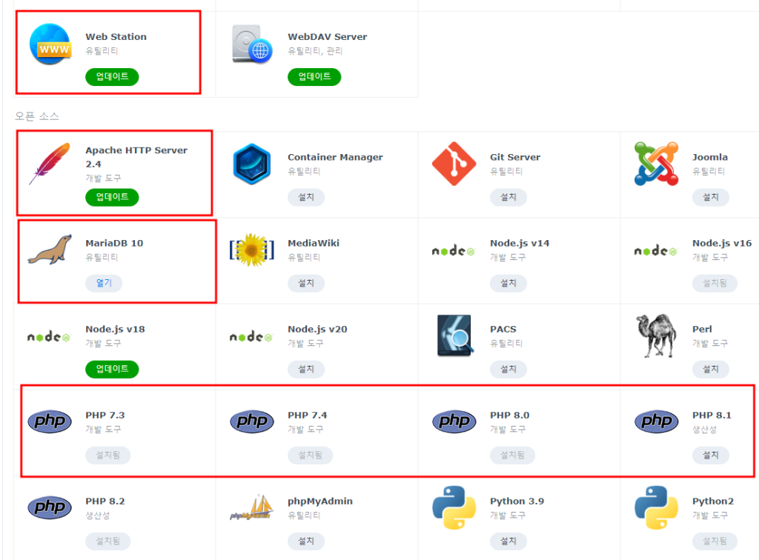The height and width of the screenshot is (560, 759).
Task: Click the Web Station title text
Action: click(x=116, y=37)
